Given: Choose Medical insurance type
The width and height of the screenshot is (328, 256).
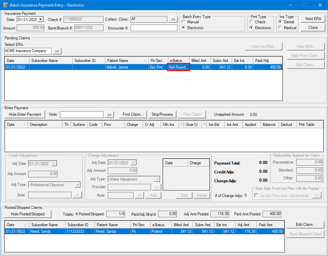Looking at the screenshot, I should coord(280,28).
